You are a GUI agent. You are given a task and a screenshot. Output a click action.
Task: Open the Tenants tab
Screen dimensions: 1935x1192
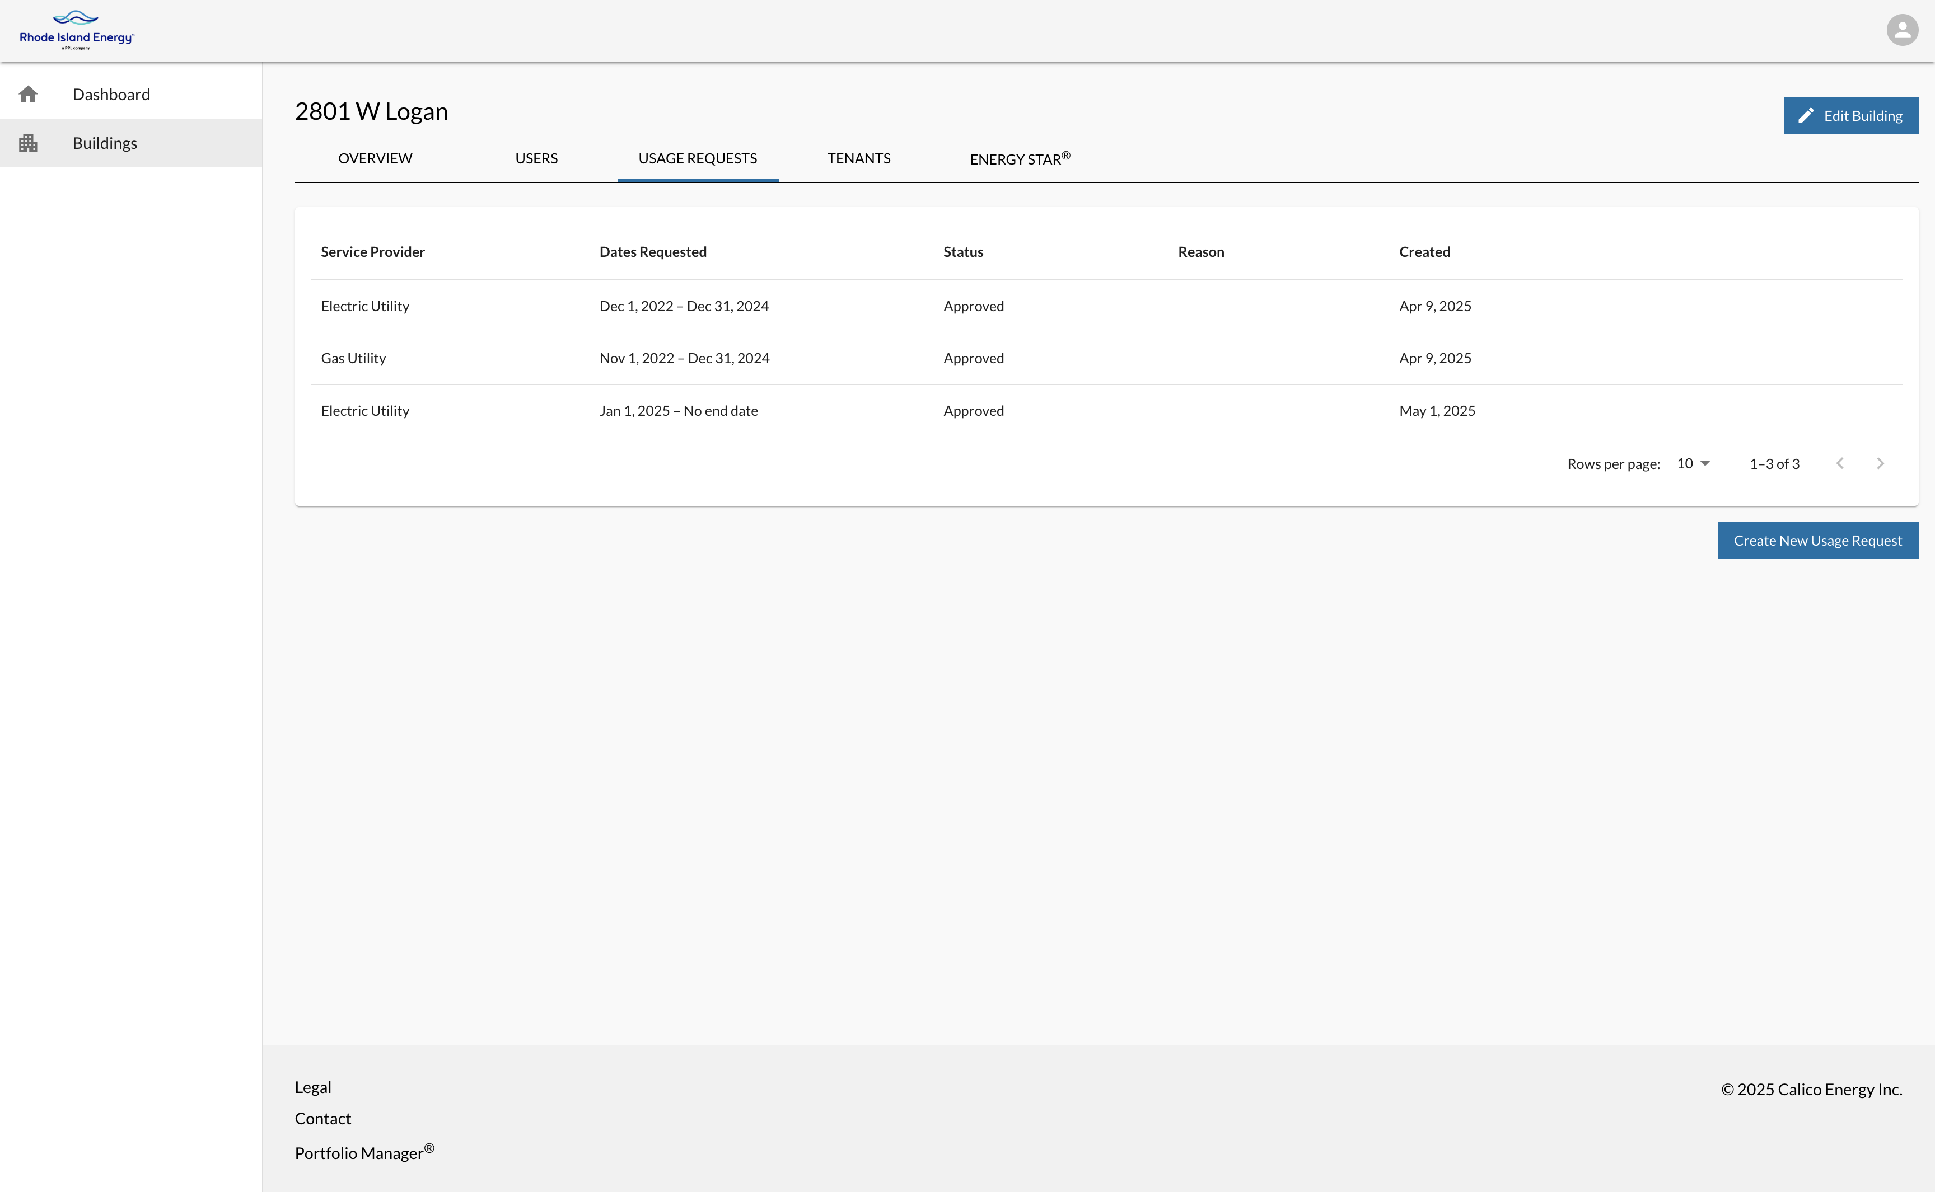pos(858,158)
